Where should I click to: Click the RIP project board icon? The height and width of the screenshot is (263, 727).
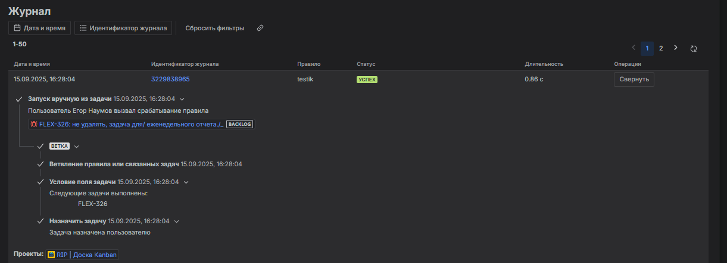coord(51,255)
